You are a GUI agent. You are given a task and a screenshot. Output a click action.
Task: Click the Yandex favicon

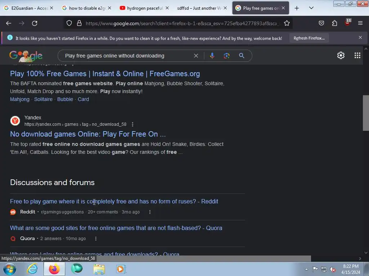(15, 121)
